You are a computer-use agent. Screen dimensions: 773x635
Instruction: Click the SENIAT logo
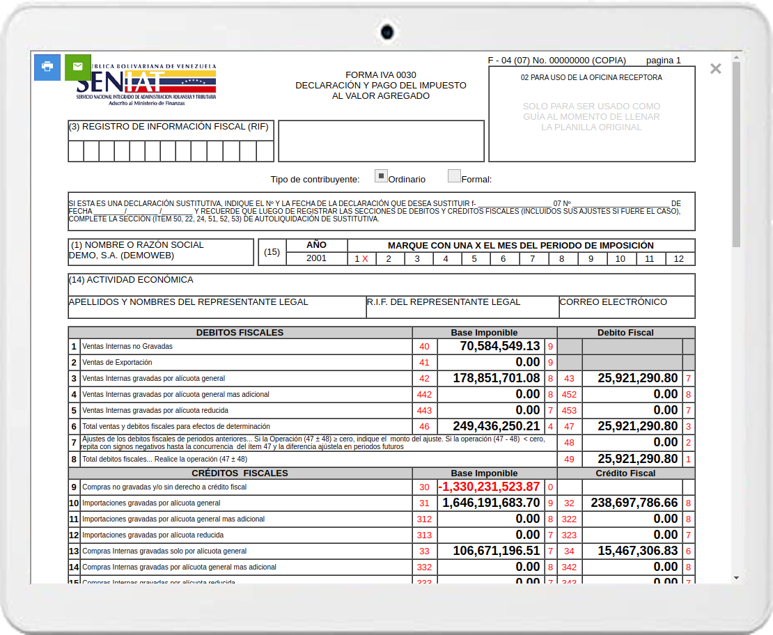pyautogui.click(x=146, y=84)
